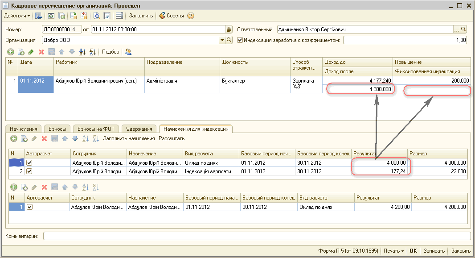475x258 pixels.
Task: Click the post document icon with green arrow
Action: click(x=74, y=16)
